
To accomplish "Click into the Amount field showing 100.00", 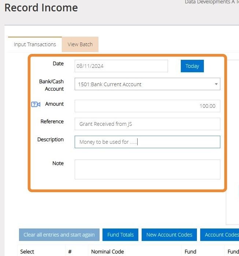I will click(x=147, y=106).
